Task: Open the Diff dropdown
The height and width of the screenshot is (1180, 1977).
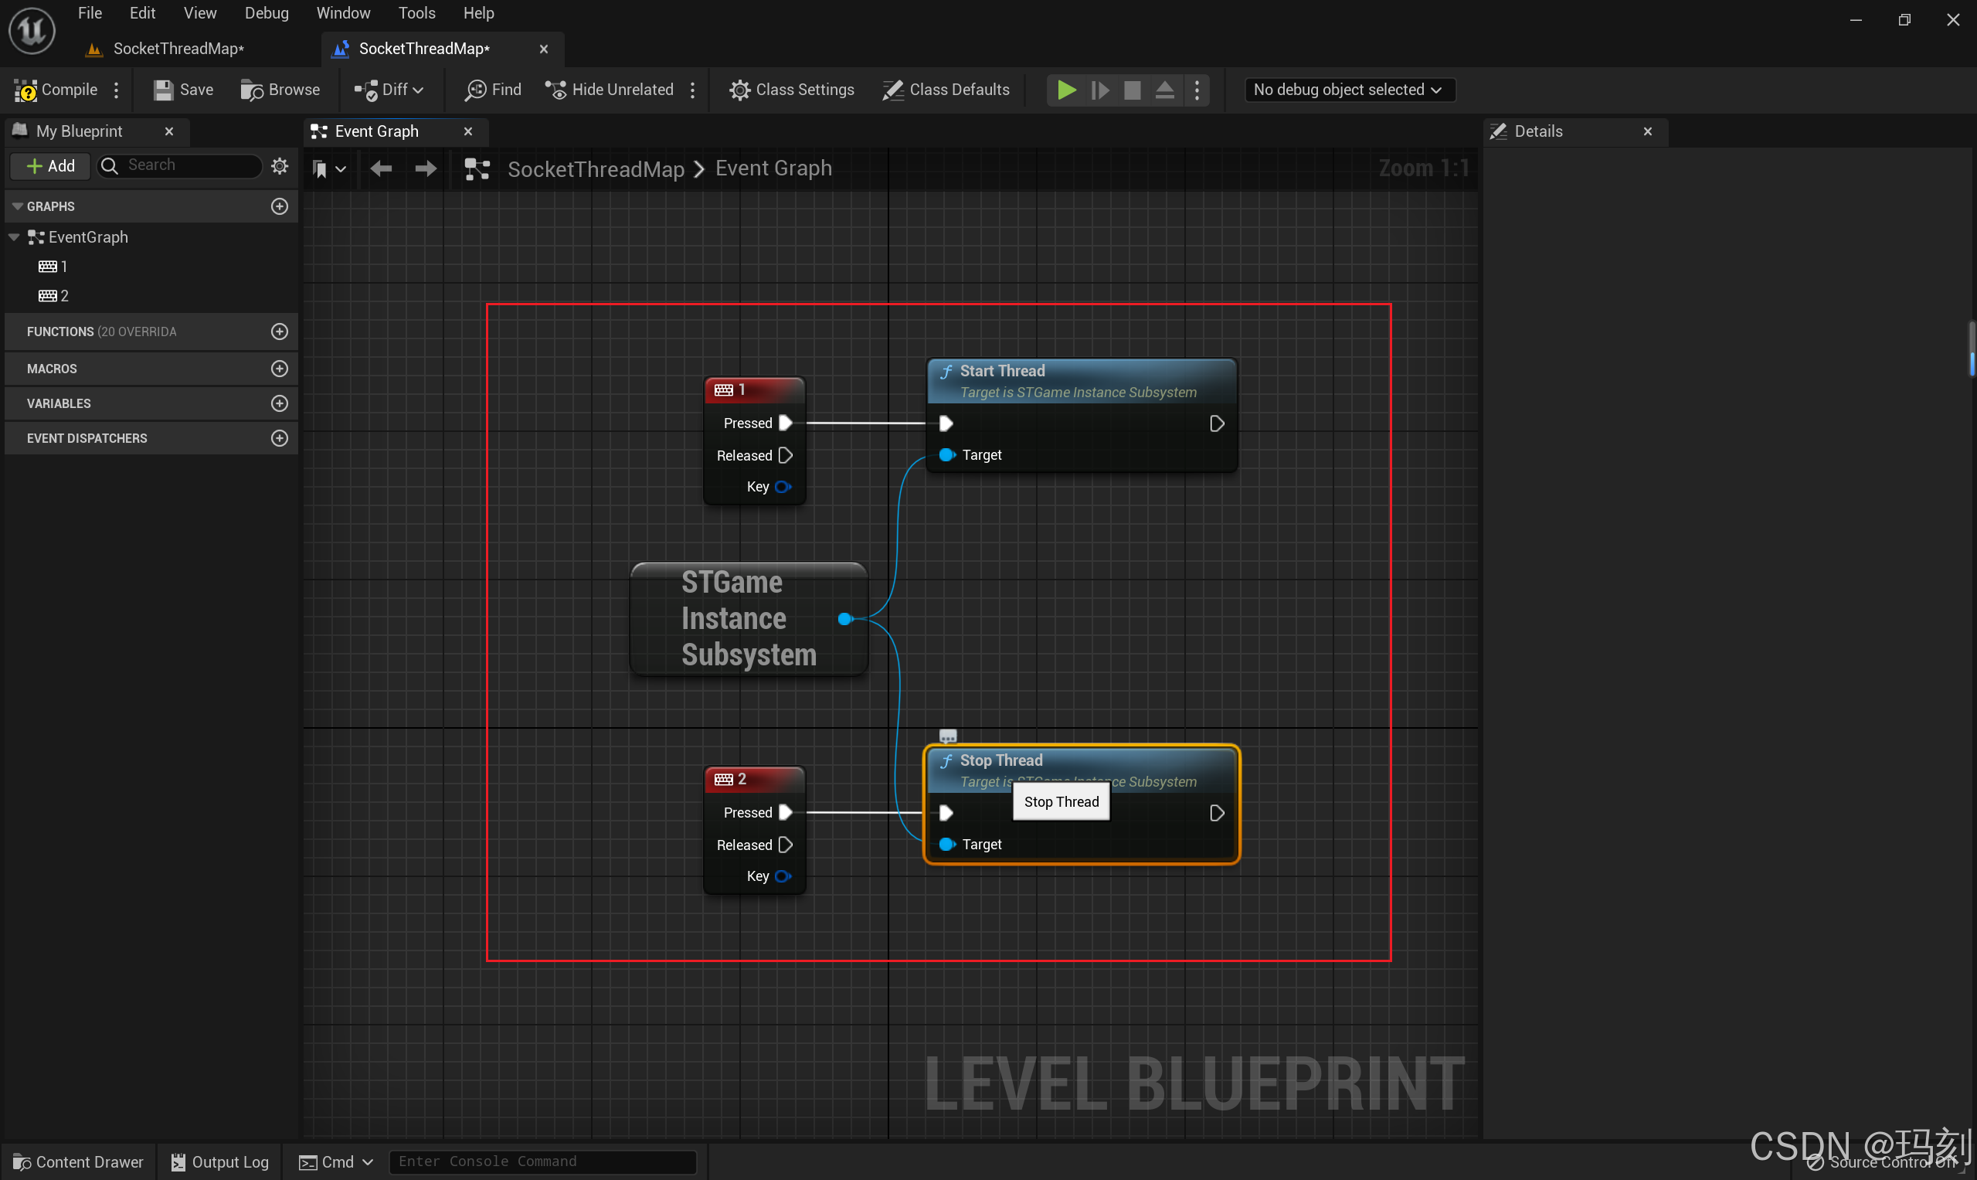Action: [389, 90]
